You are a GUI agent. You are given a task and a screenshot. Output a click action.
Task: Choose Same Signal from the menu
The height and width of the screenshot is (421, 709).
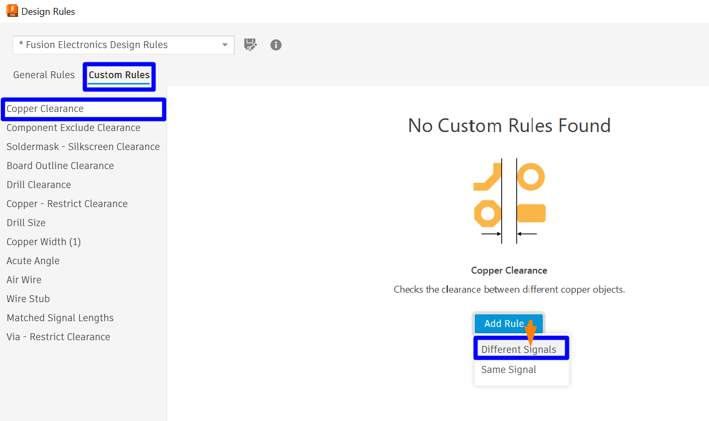point(508,369)
